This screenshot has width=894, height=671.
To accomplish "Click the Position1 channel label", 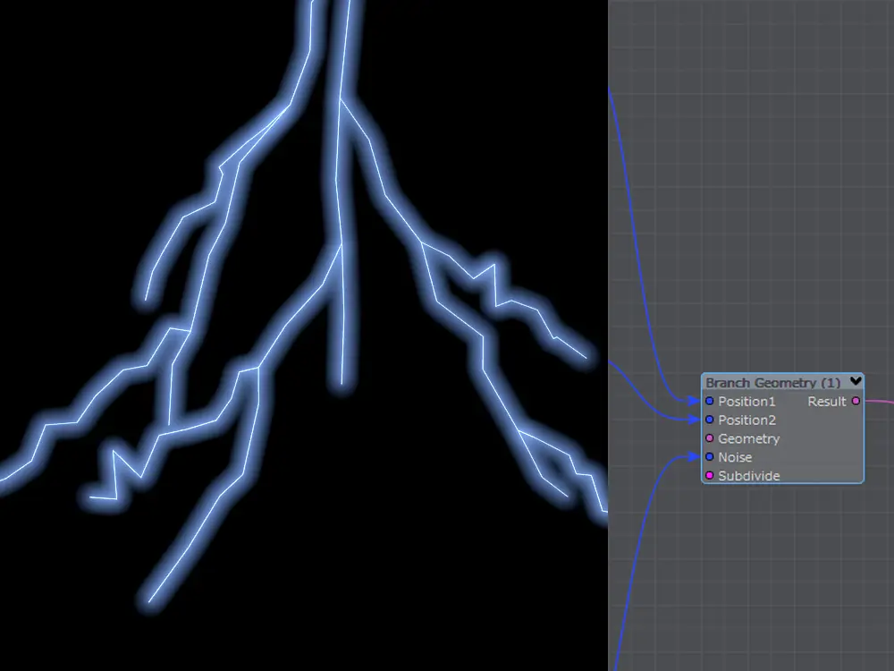I will pyautogui.click(x=746, y=402).
